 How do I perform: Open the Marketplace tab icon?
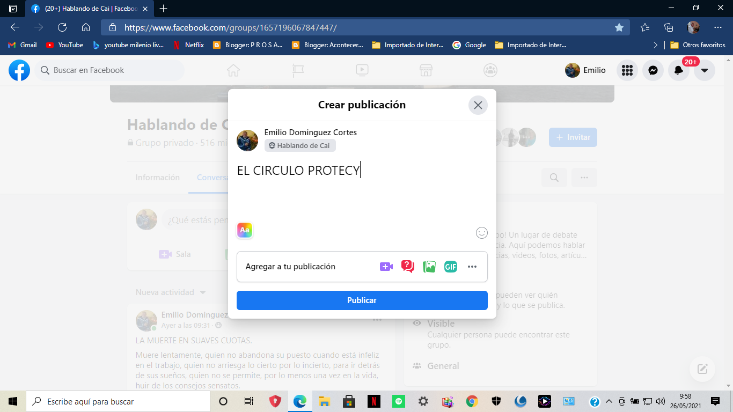[x=426, y=70]
